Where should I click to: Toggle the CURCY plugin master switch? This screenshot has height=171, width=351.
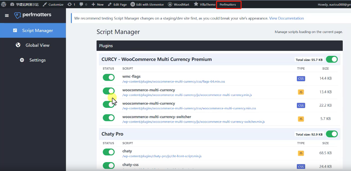click(x=332, y=59)
